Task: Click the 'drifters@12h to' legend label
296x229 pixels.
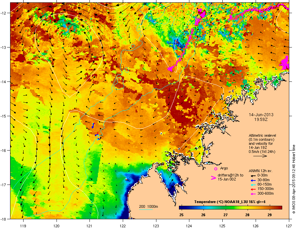Action: click(x=230, y=175)
